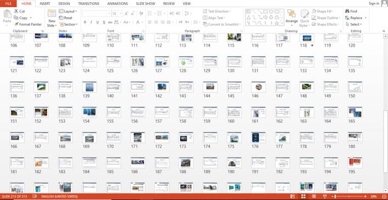Expand the Layout dropdown
Screen dimensions: 388x200
(x=68, y=12)
